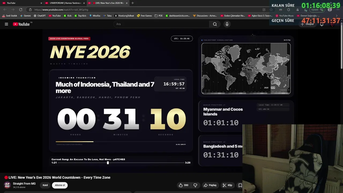Viewport: 343px width, 193px height.
Task: Open the Oluştur create button
Action: pyautogui.click(x=307, y=24)
